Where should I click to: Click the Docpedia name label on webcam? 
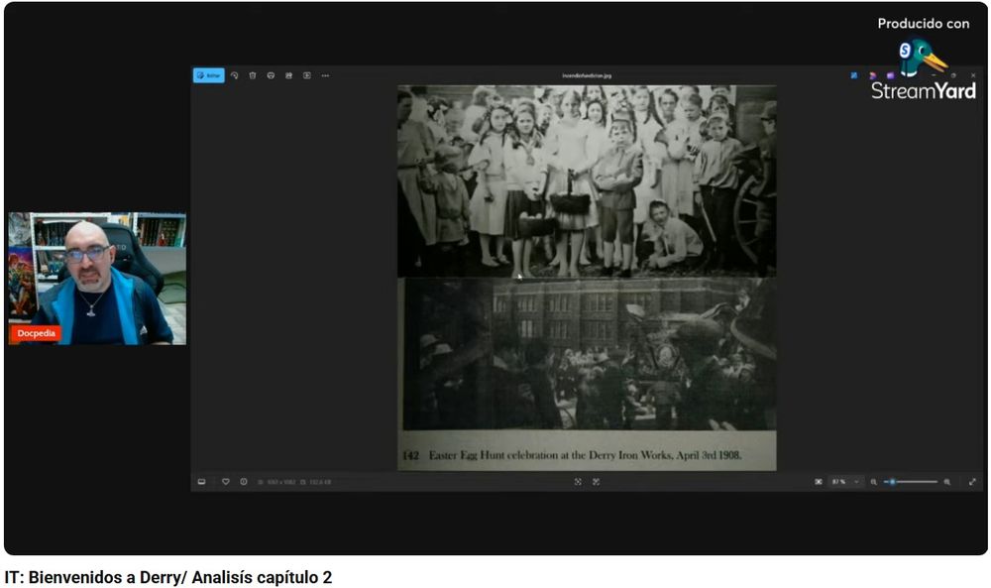click(x=36, y=333)
